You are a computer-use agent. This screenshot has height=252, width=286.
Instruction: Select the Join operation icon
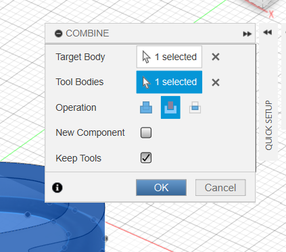pos(146,107)
